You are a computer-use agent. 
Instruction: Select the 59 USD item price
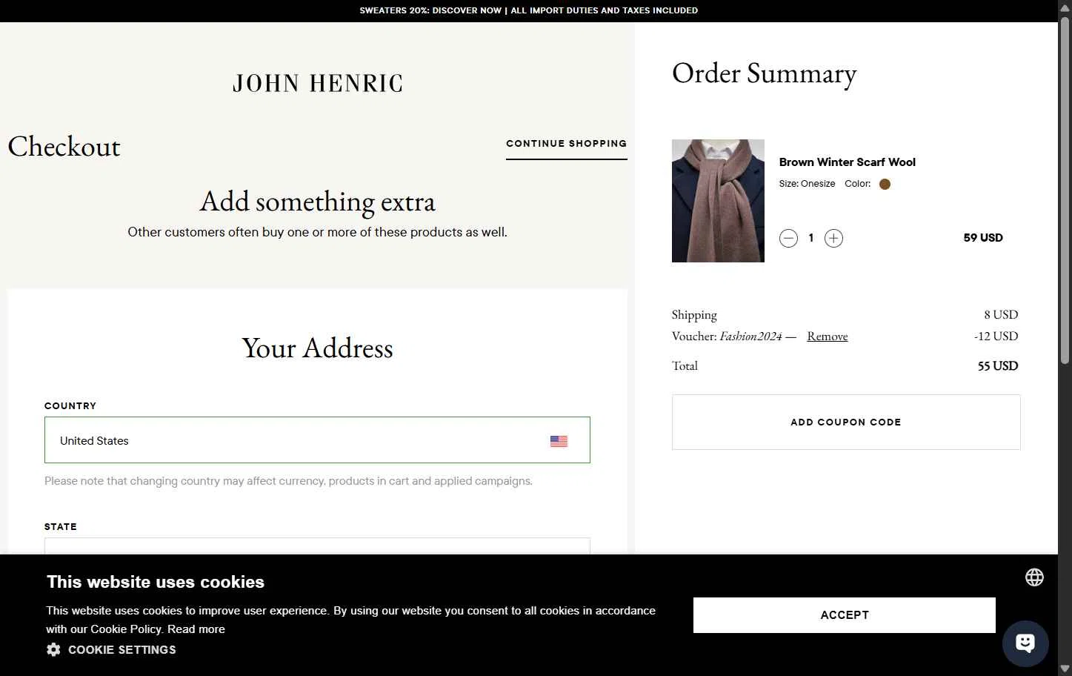point(983,238)
